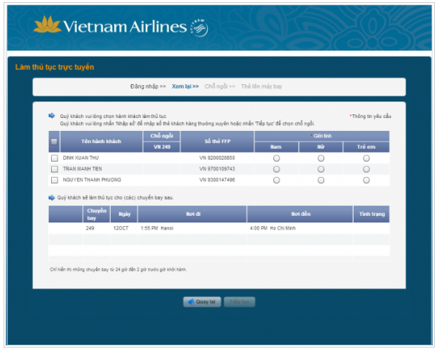The height and width of the screenshot is (349, 437).
Task: Click the Thông tin yêu cầu required note
Action: coord(370,116)
